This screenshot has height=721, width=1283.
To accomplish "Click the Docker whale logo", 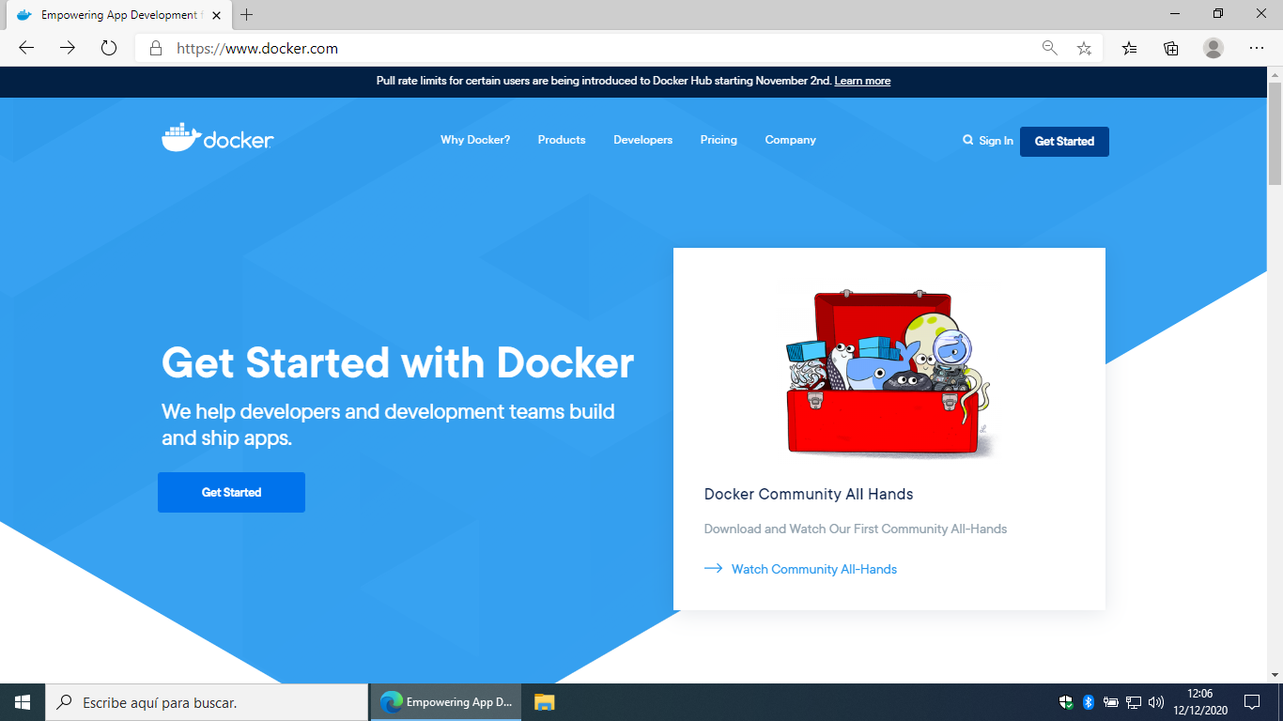I will [217, 139].
